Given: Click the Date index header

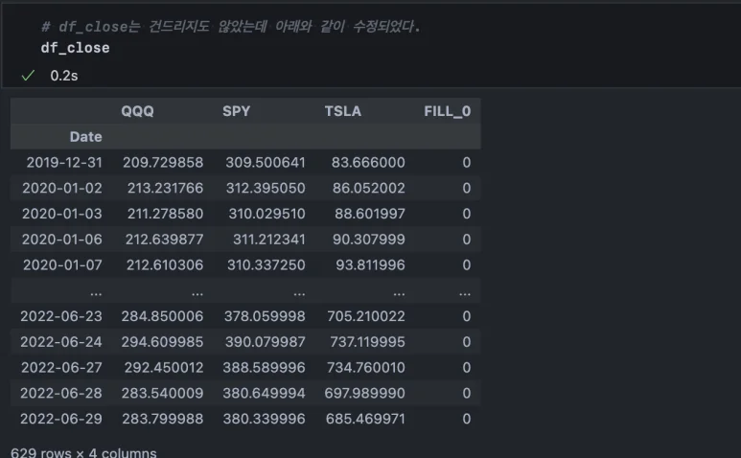Looking at the screenshot, I should coord(85,137).
